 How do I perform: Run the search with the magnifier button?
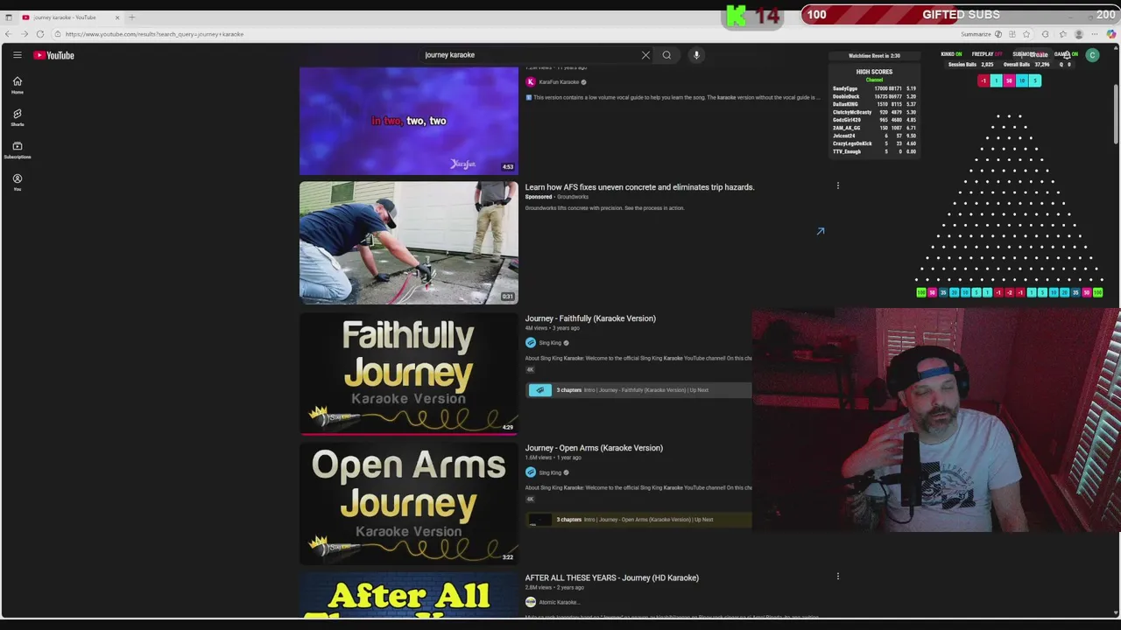coord(666,55)
